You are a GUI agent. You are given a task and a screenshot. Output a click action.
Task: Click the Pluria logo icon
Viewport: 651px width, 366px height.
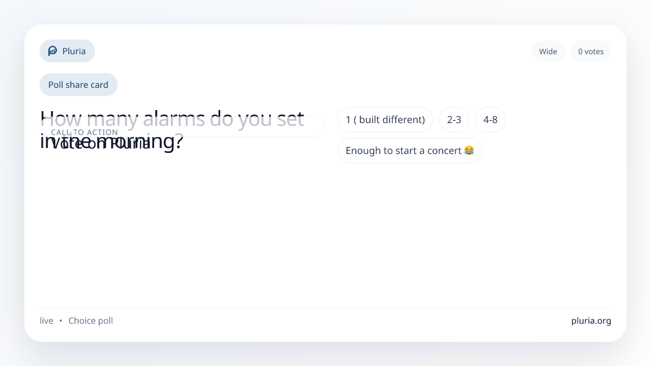(53, 51)
